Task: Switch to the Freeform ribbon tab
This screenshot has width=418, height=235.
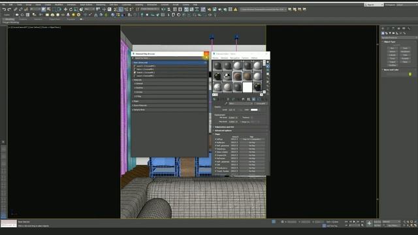Action: point(24,19)
